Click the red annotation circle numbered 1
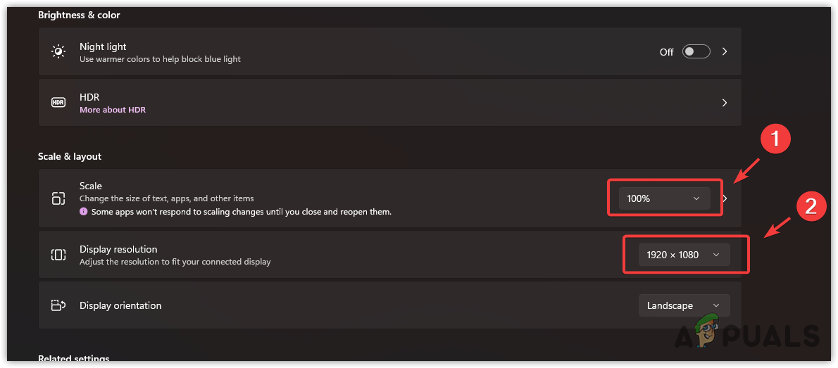838x368 pixels. tap(775, 140)
